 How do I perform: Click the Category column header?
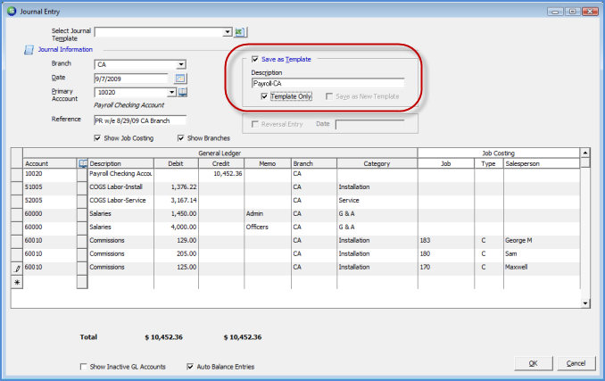point(377,163)
